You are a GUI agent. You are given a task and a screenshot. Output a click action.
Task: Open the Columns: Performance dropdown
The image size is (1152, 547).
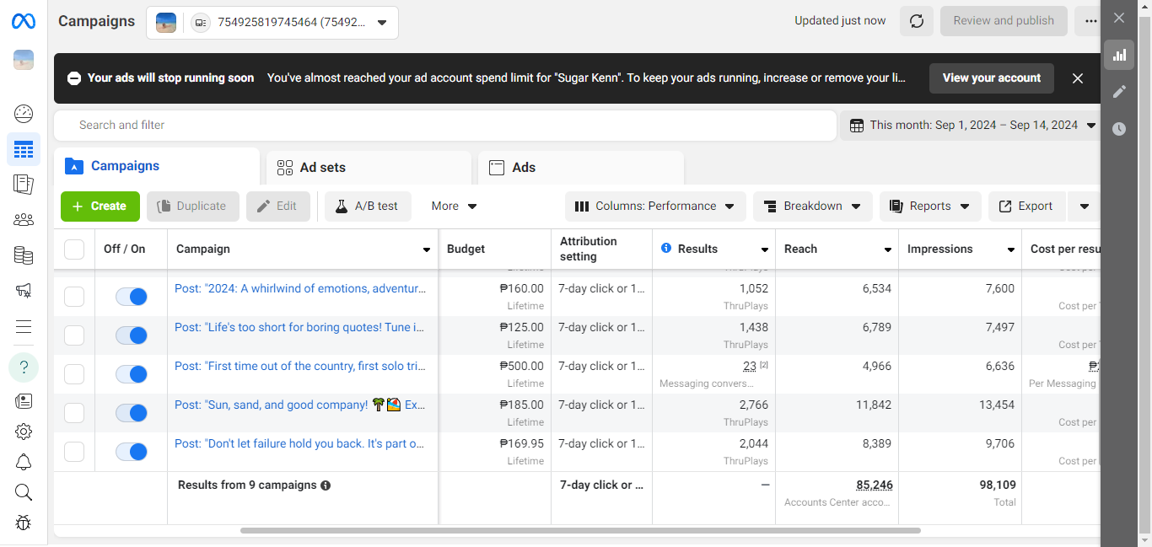coord(654,206)
